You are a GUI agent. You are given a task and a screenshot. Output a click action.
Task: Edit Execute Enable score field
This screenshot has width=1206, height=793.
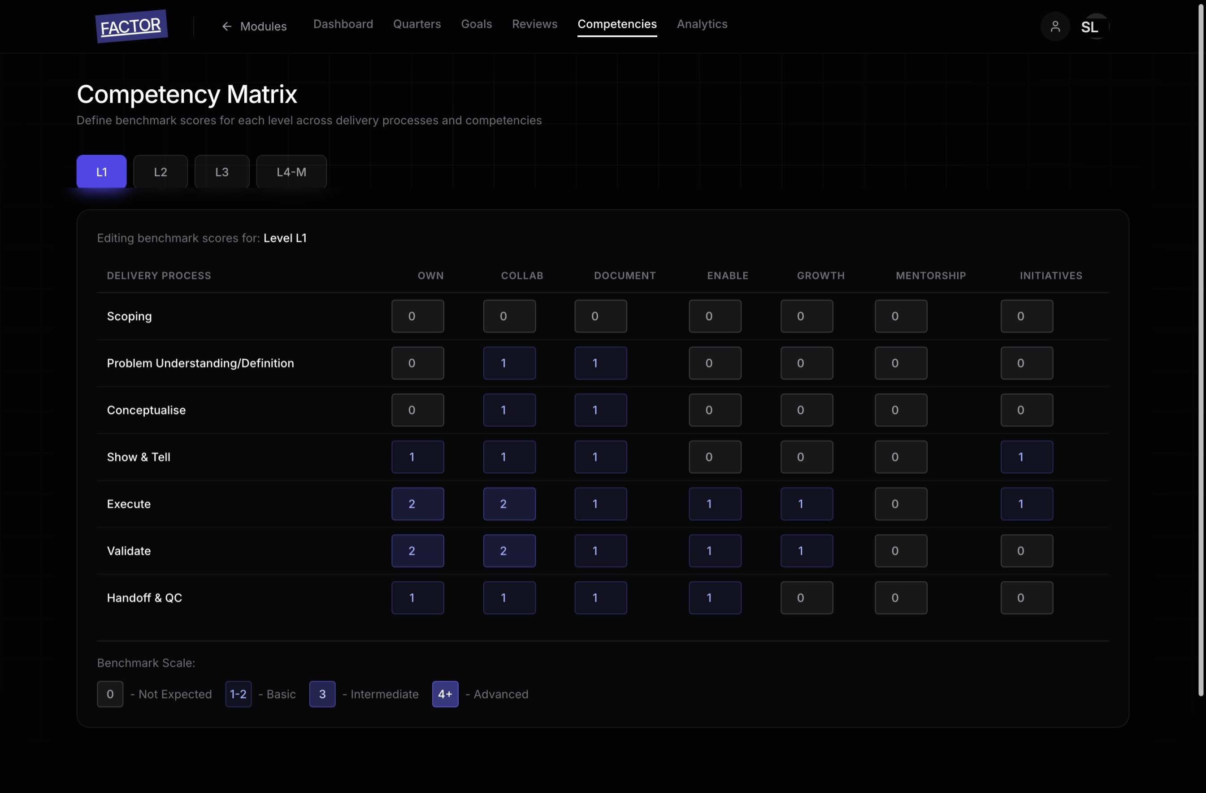pyautogui.click(x=715, y=504)
